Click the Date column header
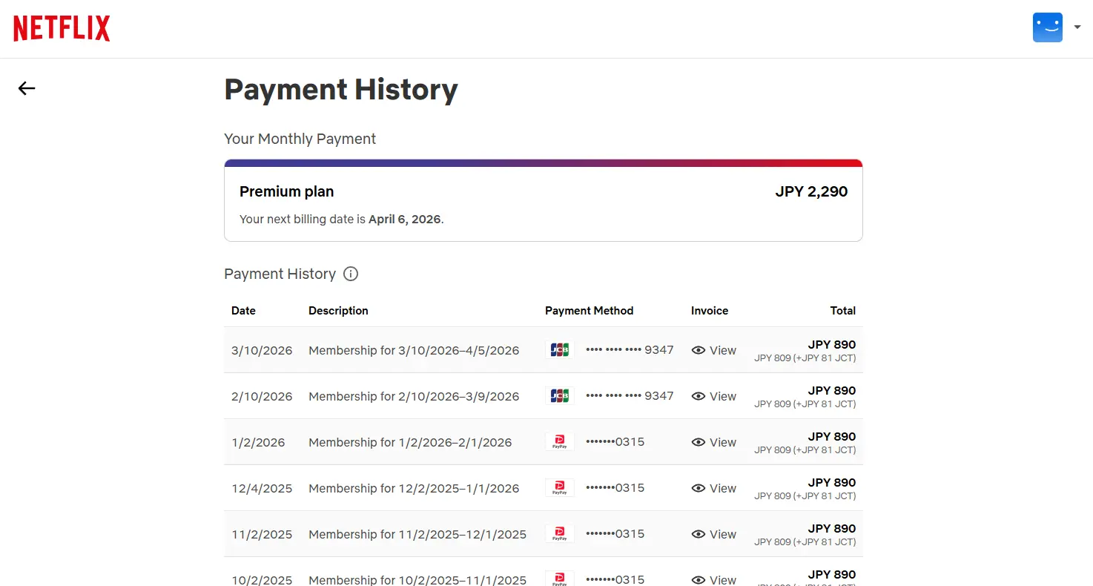Image resolution: width=1093 pixels, height=586 pixels. pos(243,311)
